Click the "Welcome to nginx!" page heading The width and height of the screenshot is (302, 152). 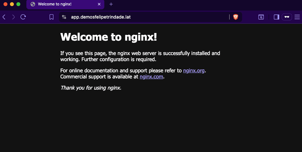(x=109, y=37)
